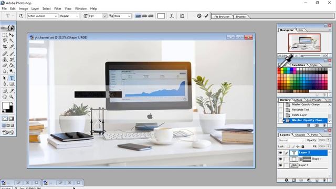Open the File Browser tab in palette well
The image size is (336, 189).
(x=222, y=16)
